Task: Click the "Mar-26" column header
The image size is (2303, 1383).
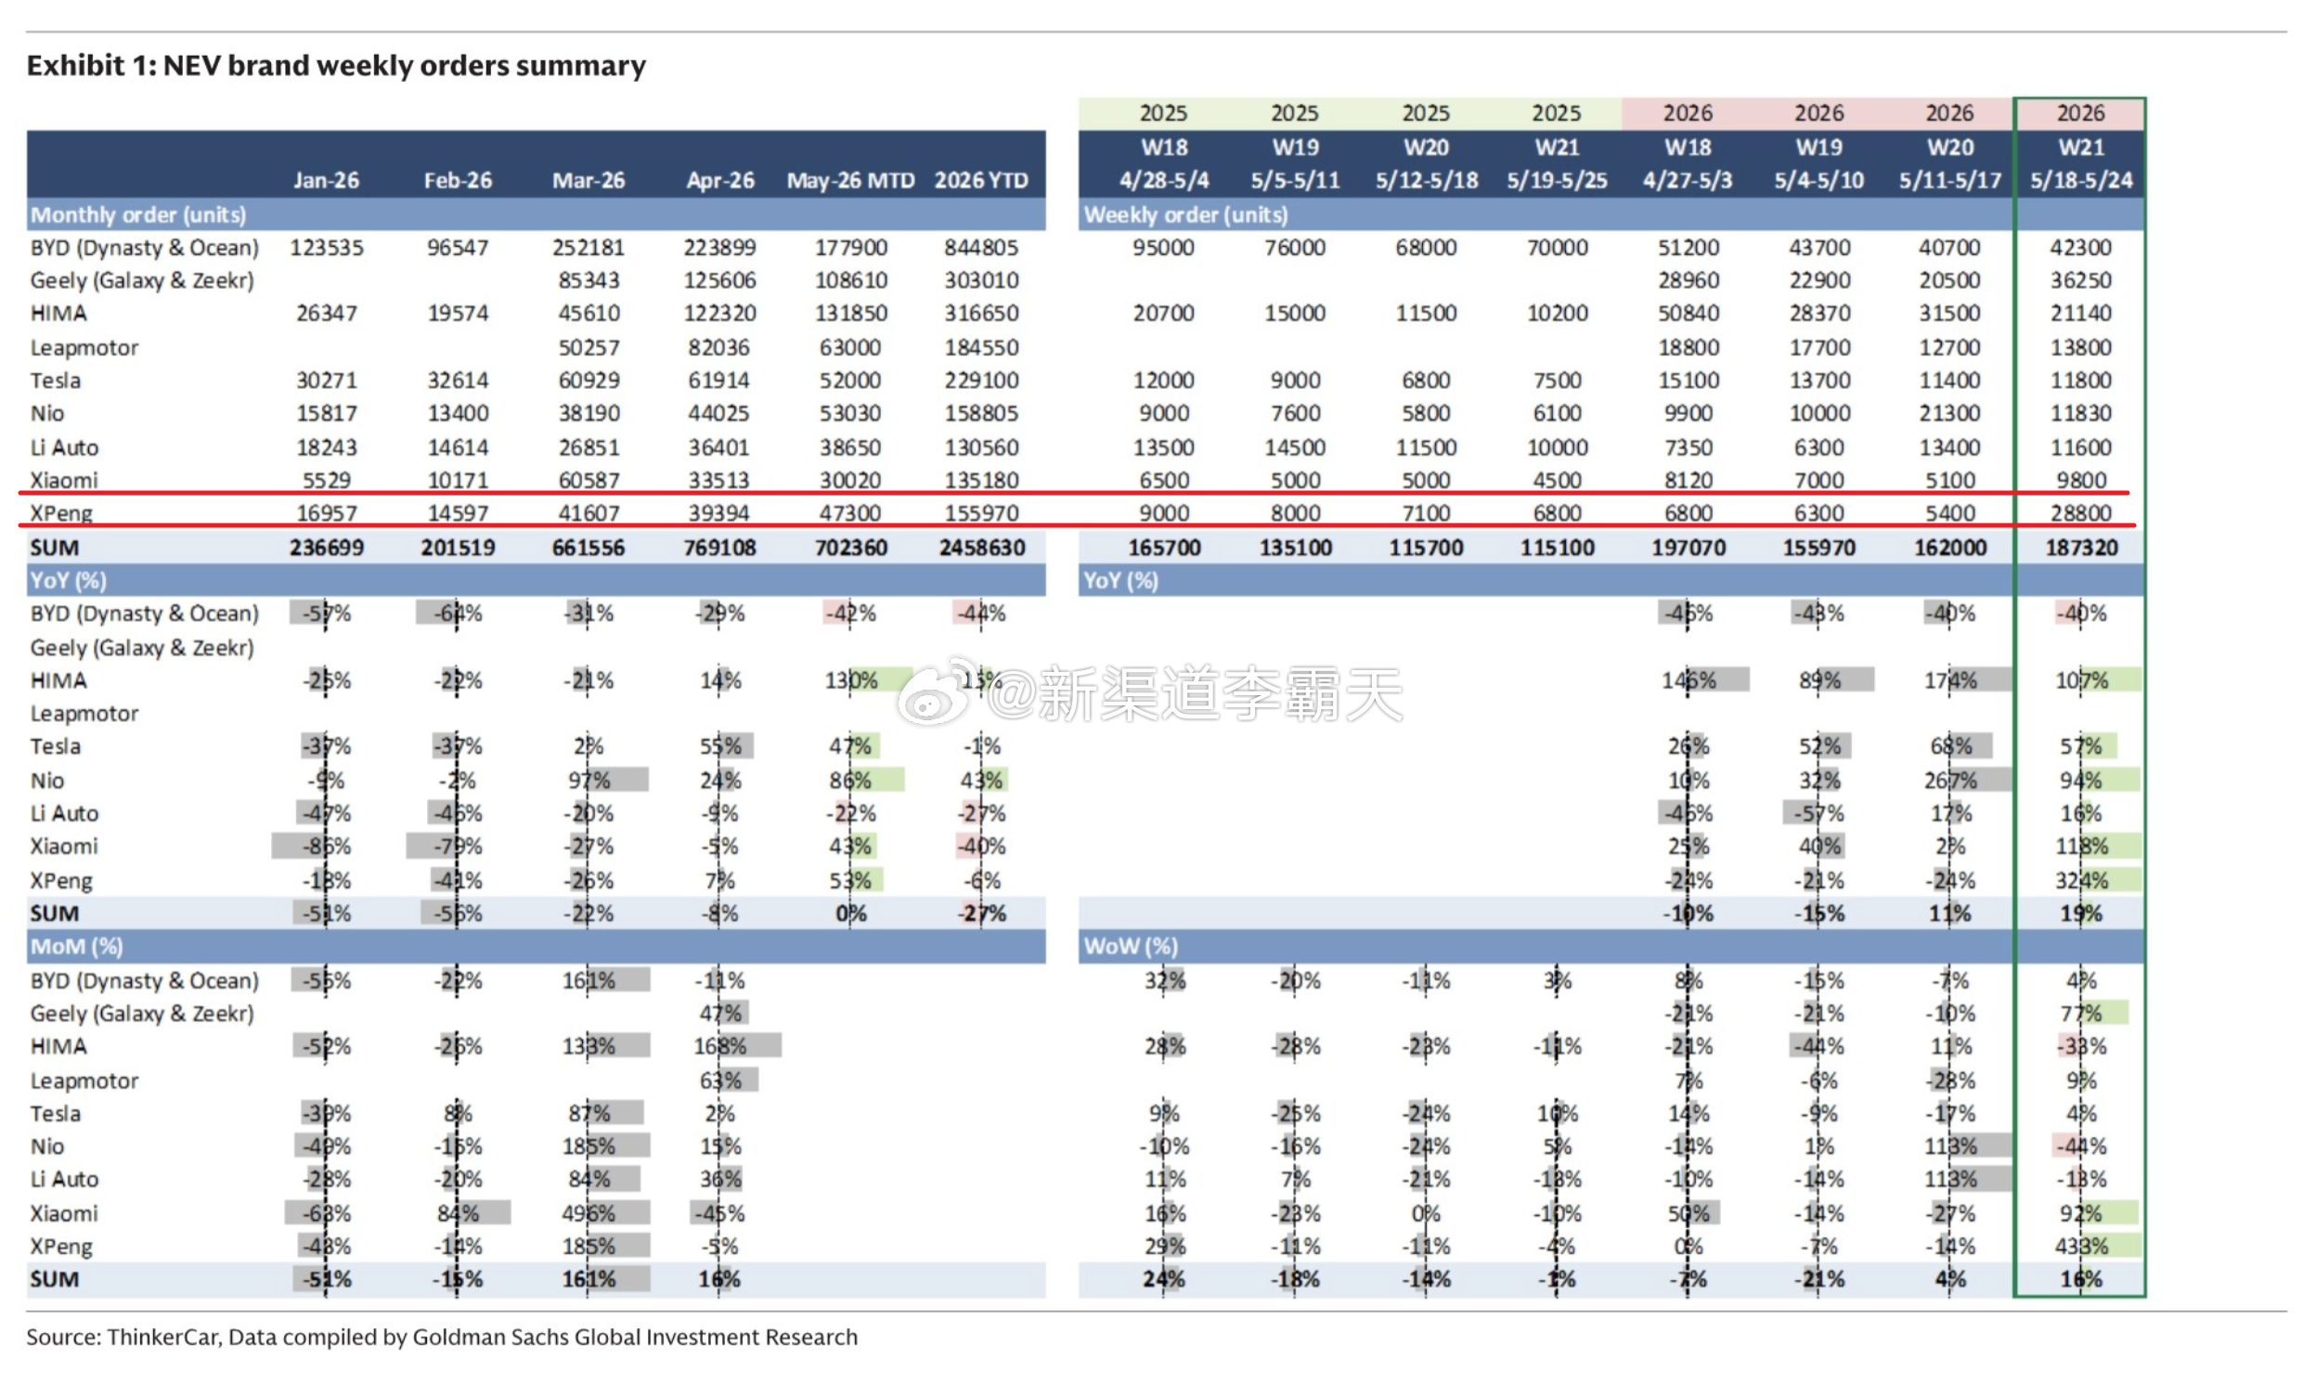Action: click(589, 180)
